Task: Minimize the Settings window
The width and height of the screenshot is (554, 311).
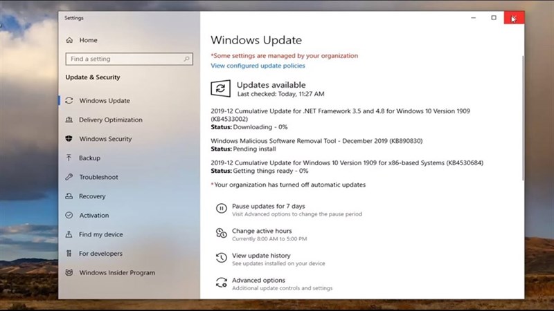Action: pos(474,18)
